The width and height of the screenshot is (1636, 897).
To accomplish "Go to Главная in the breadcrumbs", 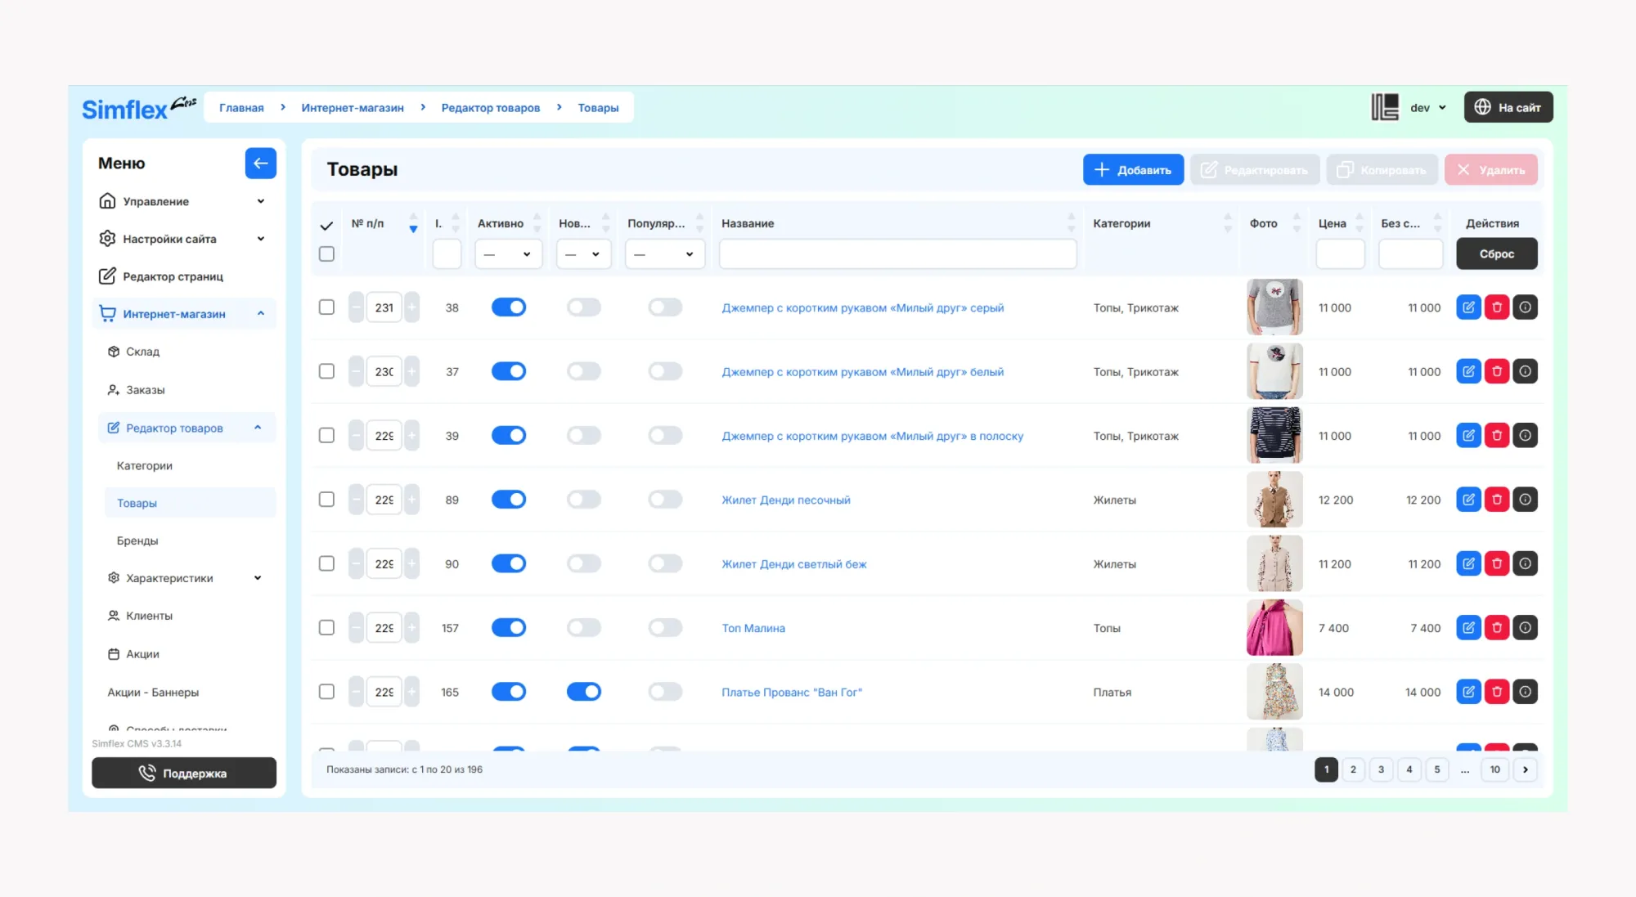I will click(241, 107).
